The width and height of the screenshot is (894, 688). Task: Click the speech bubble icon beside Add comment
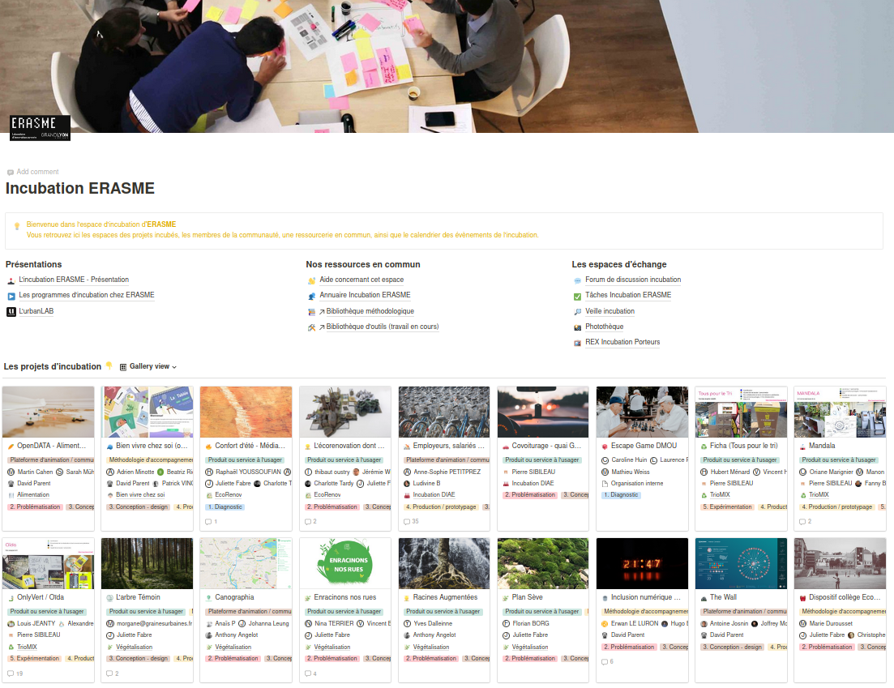tap(9, 172)
